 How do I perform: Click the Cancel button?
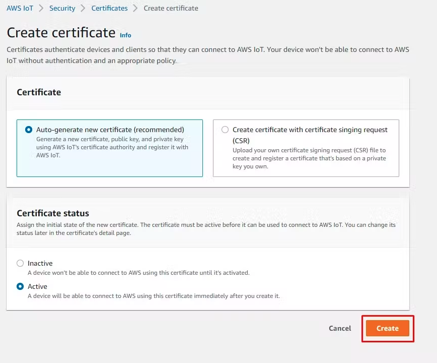click(340, 328)
